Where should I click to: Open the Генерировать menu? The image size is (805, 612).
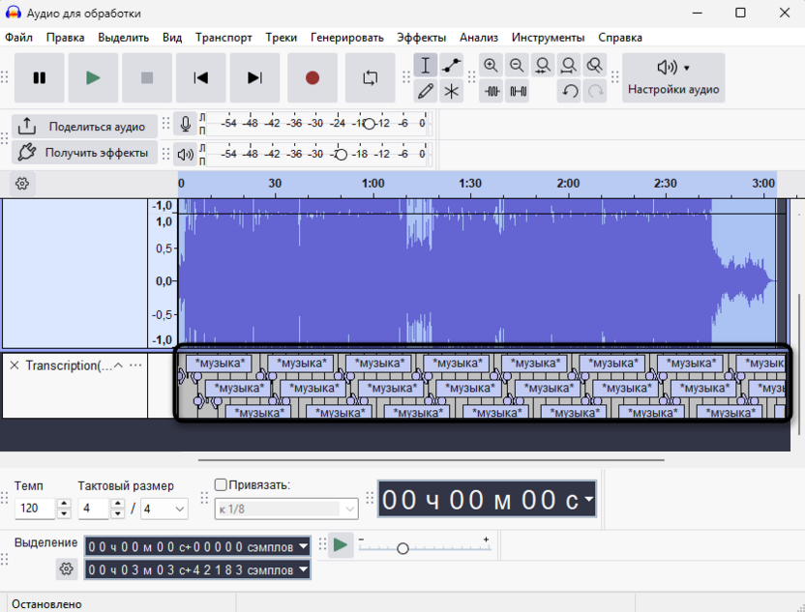pos(347,38)
